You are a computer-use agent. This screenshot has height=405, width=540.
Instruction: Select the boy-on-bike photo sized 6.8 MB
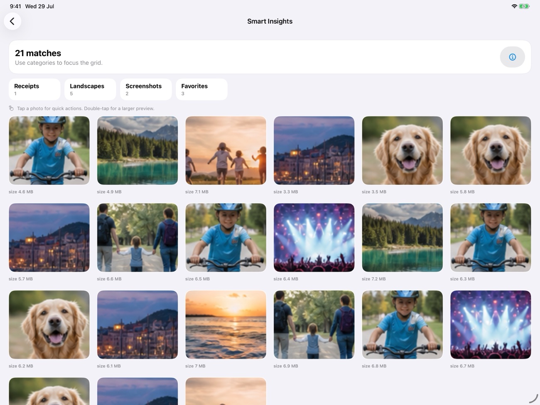point(402,325)
